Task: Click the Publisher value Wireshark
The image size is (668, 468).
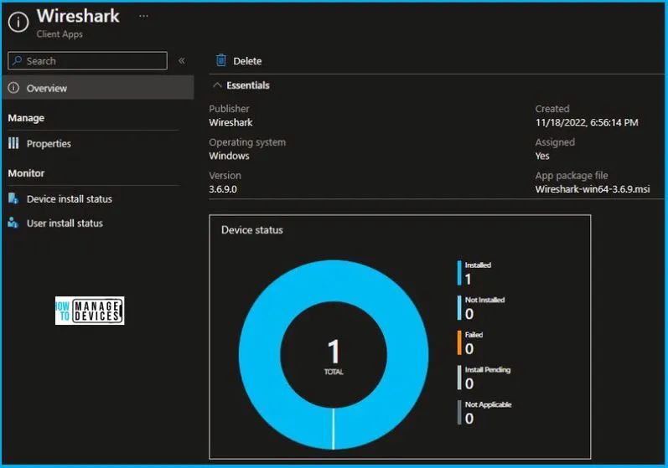Action: (x=230, y=122)
